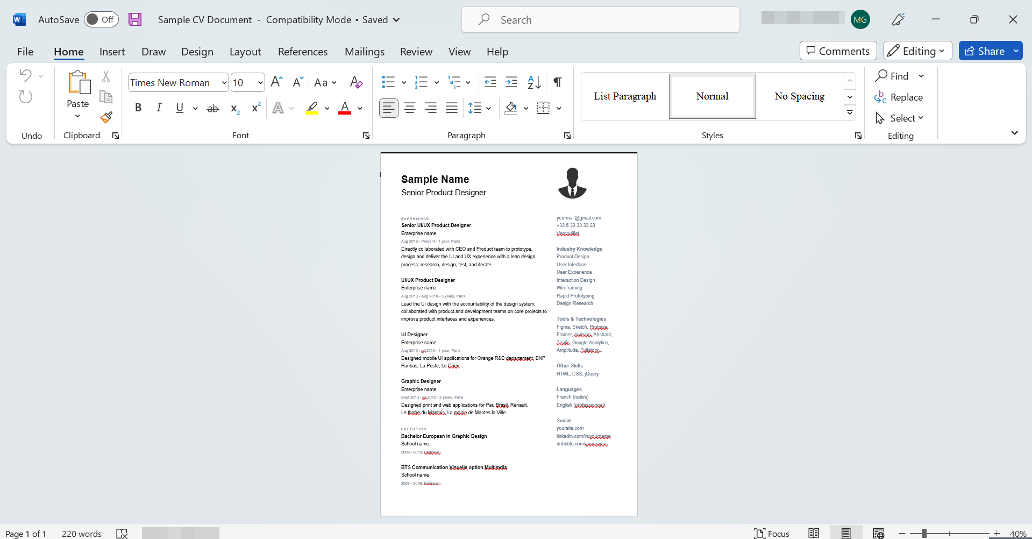Apply strikethrough formatting icon

pos(213,108)
